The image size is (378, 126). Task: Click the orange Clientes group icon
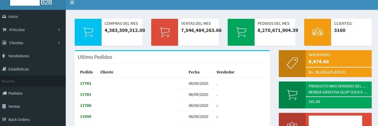[318, 32]
